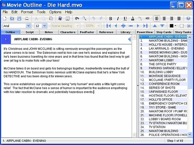Switch to the PowerView tab
Viewport: 194px width, 145px height.
(145, 32)
